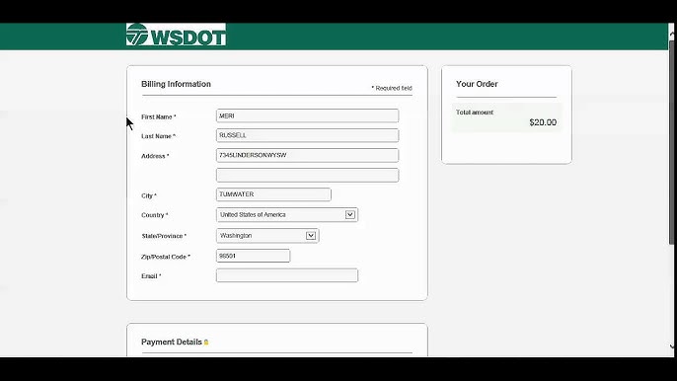Click the "Country *" label

click(x=155, y=215)
